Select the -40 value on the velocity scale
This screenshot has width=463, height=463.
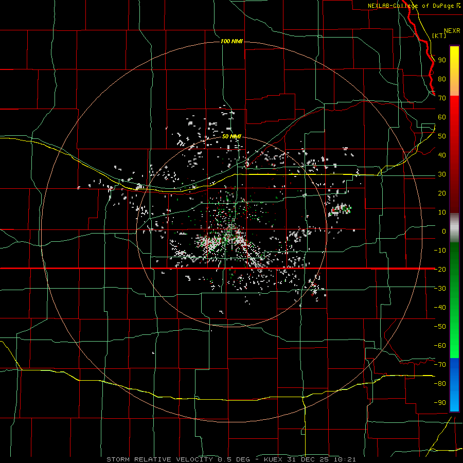pos(440,308)
